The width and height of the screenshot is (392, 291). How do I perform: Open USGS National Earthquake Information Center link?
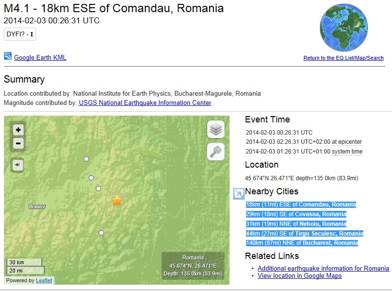click(x=145, y=103)
